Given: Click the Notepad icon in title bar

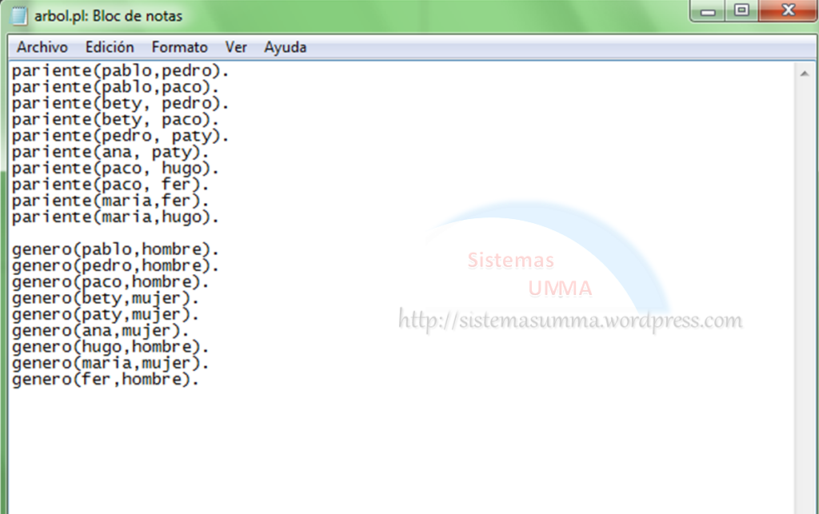Looking at the screenshot, I should pos(20,15).
